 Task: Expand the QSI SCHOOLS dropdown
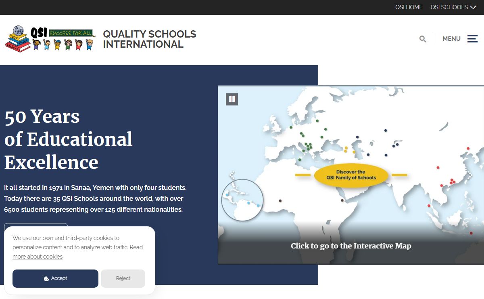pyautogui.click(x=453, y=7)
